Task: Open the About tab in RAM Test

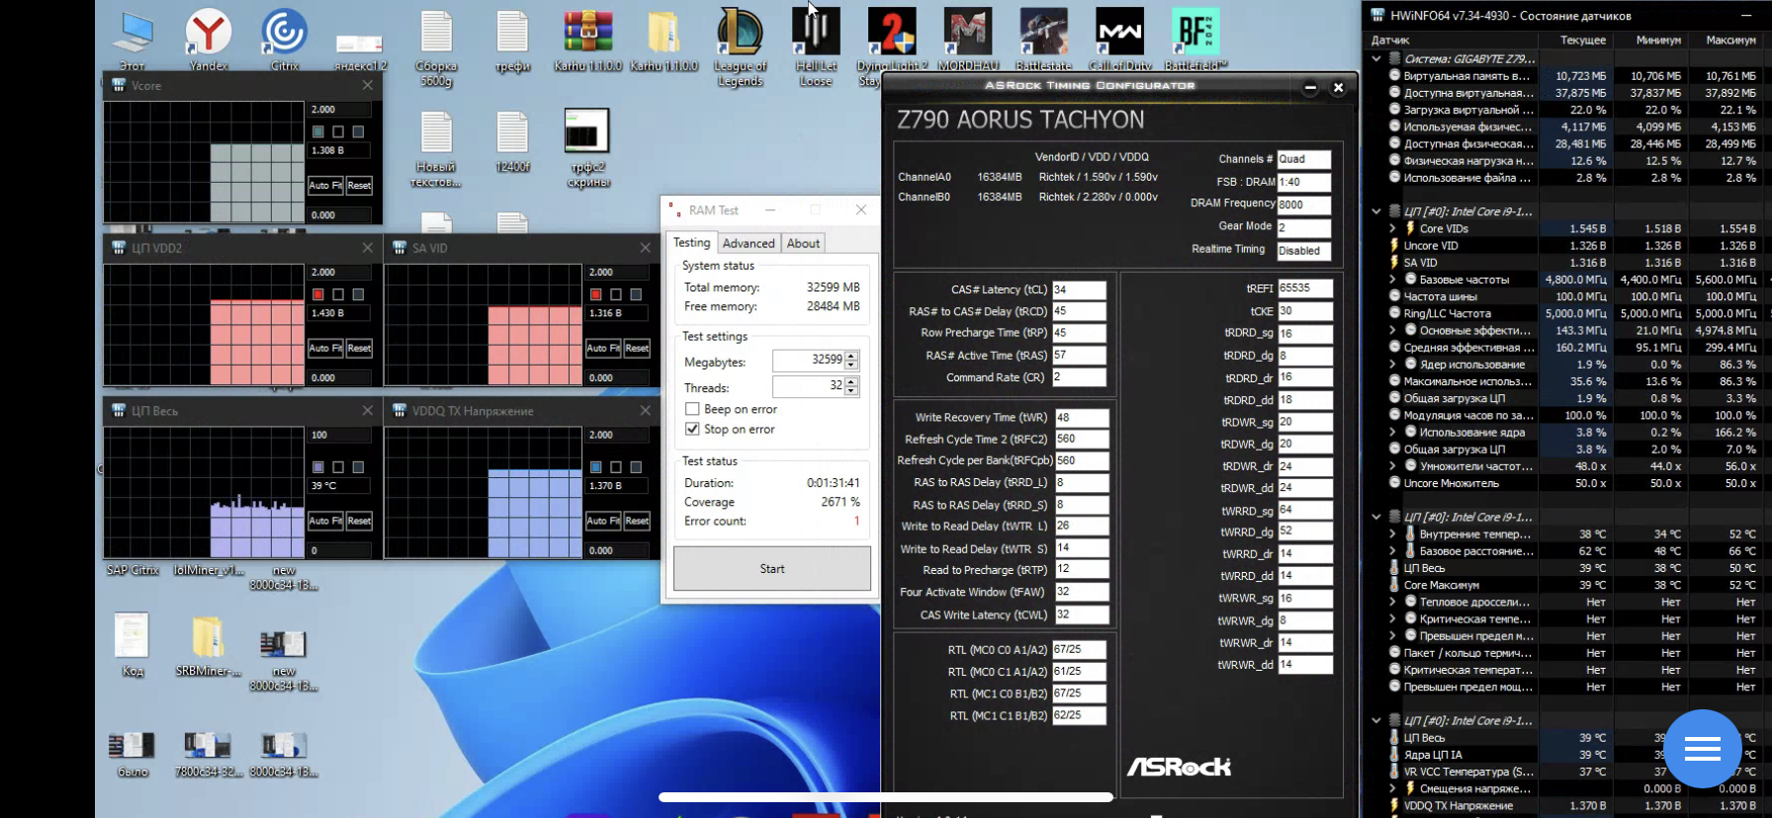Action: click(803, 244)
